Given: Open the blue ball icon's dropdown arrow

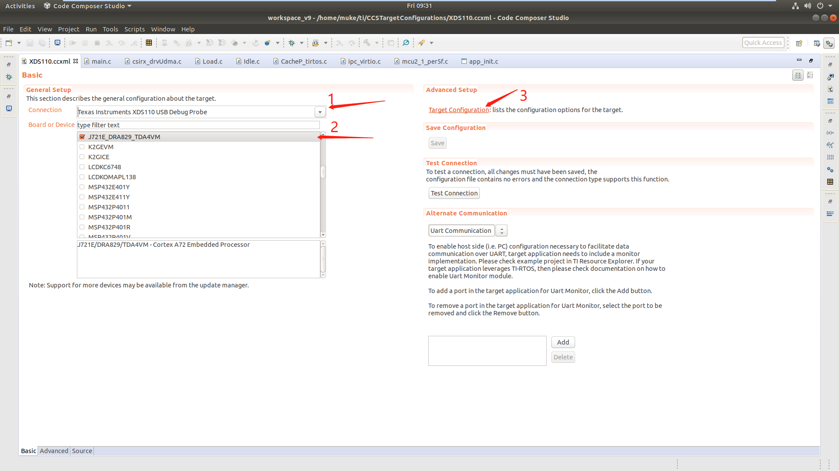Looking at the screenshot, I should [277, 43].
